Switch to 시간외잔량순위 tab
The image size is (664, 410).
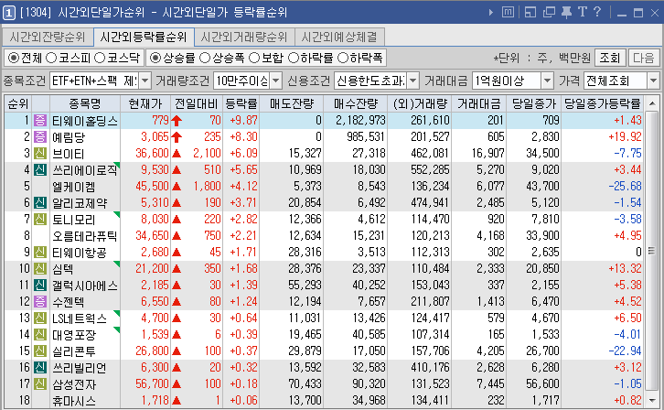(x=48, y=37)
